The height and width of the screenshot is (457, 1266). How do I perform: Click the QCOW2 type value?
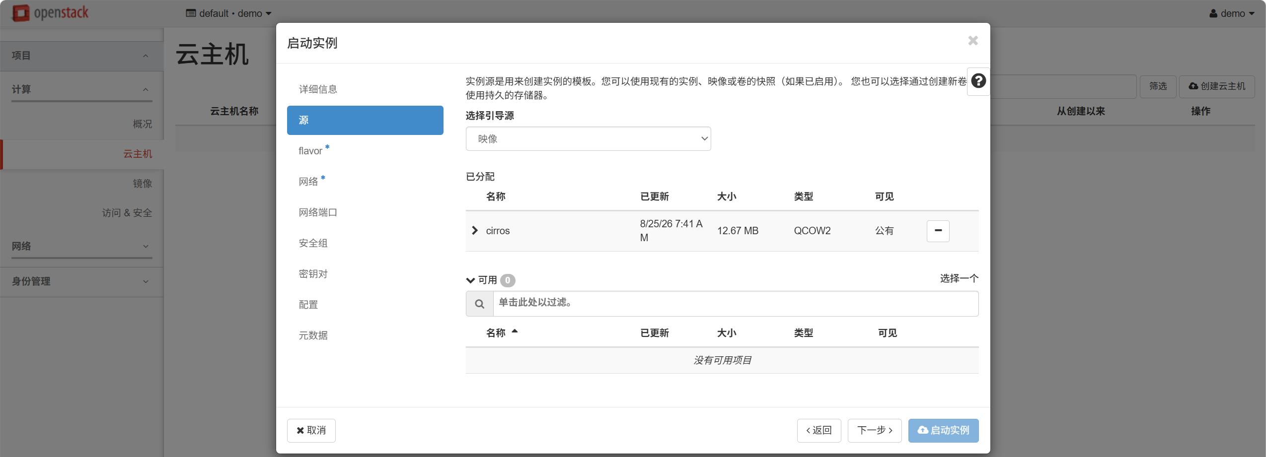(x=812, y=231)
